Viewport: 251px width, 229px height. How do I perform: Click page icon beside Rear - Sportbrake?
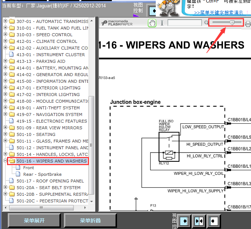(x=18, y=174)
